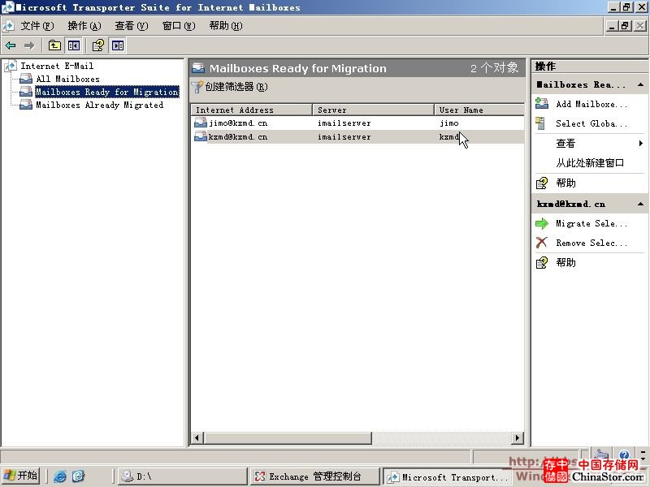The image size is (650, 487).
Task: Click 从此处新建窗口 action
Action: click(590, 163)
